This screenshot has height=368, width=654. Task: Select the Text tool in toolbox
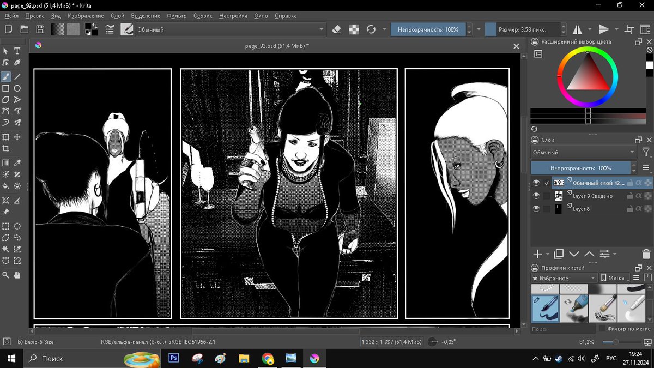[x=17, y=51]
